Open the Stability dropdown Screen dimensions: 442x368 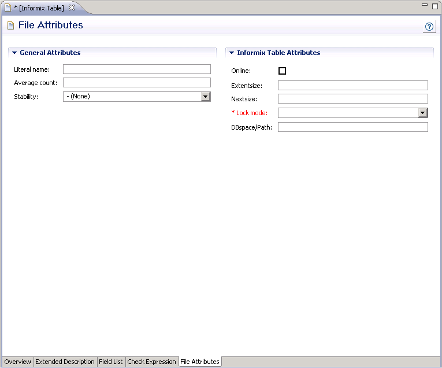[205, 97]
